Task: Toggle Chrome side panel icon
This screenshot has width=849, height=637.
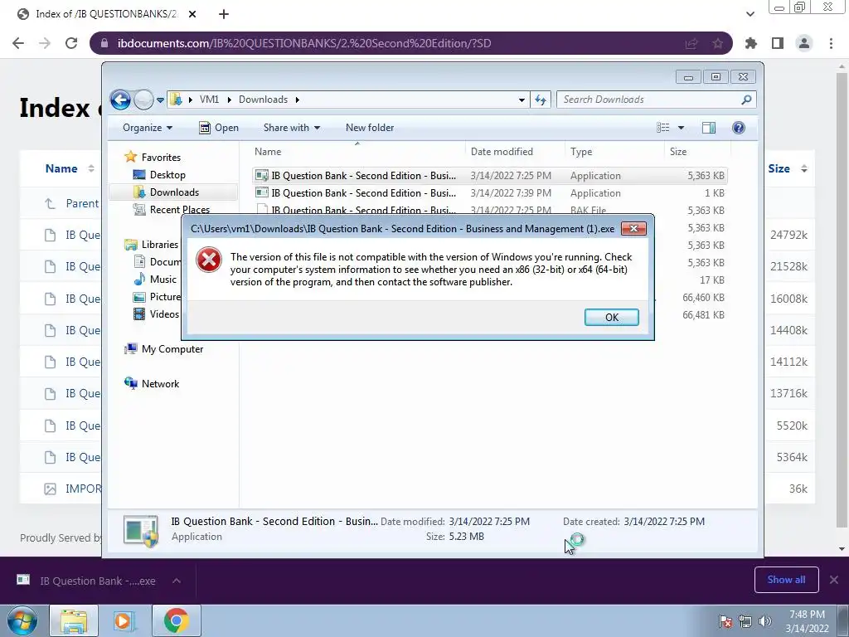Action: click(x=778, y=43)
